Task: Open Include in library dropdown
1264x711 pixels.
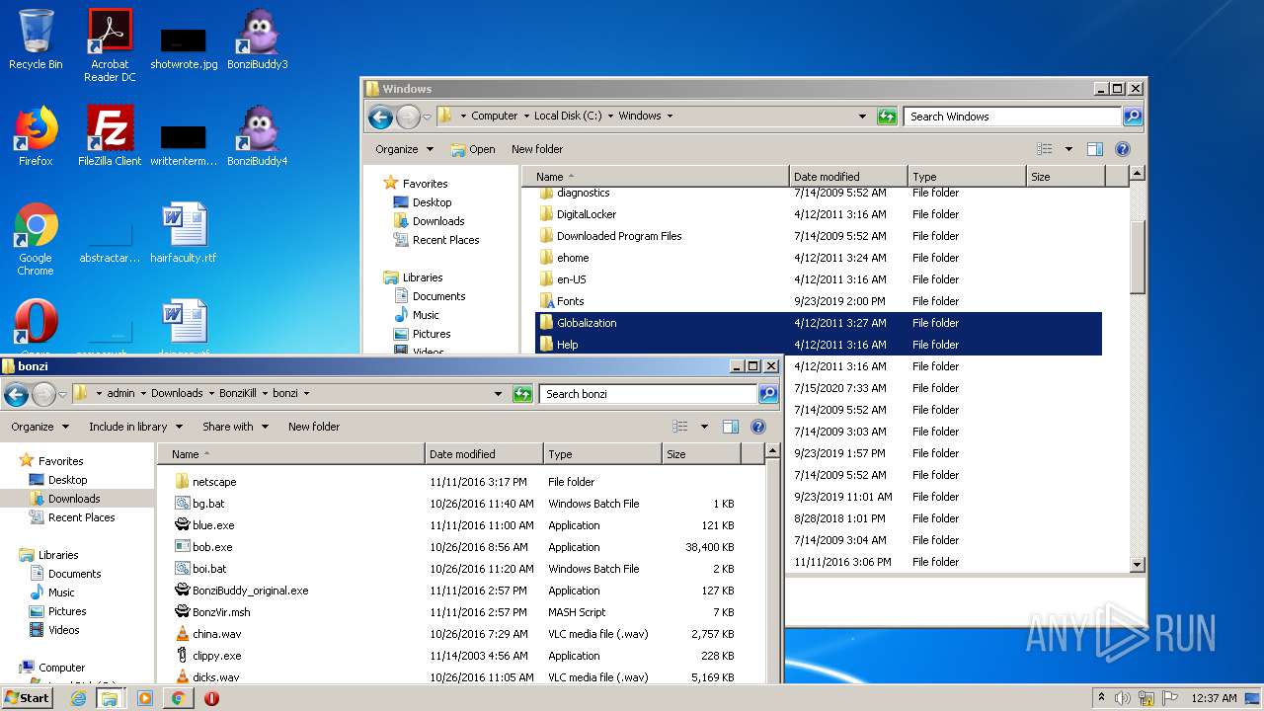Action: pos(135,427)
